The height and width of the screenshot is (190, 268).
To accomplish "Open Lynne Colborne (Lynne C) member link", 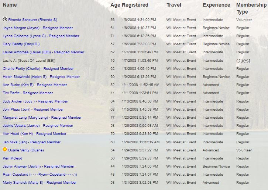I will (x=41, y=36).
